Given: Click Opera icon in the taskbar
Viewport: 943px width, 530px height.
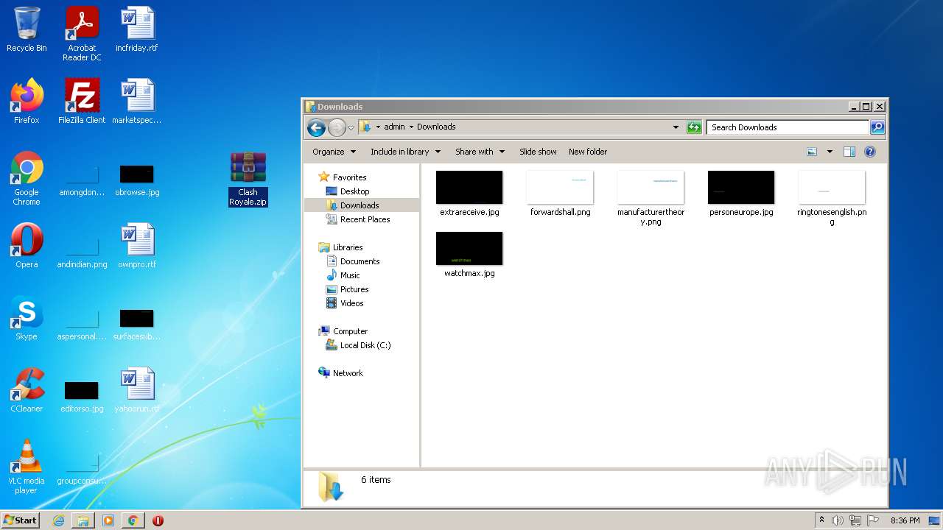Looking at the screenshot, I should coord(158,520).
